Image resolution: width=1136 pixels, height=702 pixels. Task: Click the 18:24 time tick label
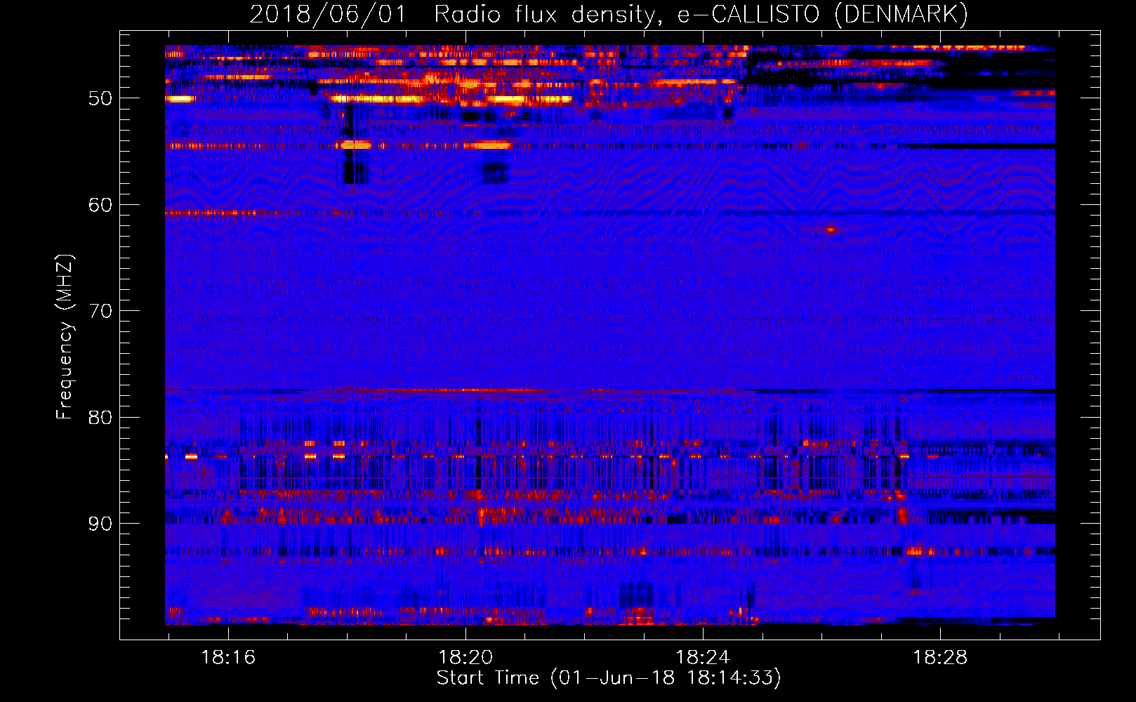coord(703,658)
